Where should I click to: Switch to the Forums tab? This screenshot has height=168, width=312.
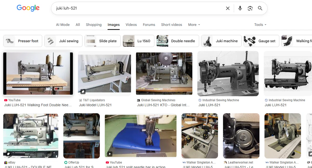149,25
